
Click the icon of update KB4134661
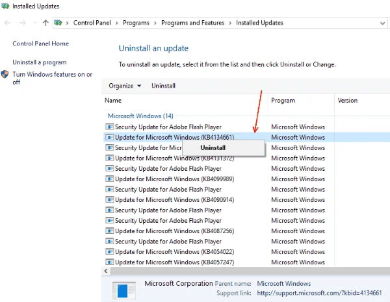pos(109,137)
